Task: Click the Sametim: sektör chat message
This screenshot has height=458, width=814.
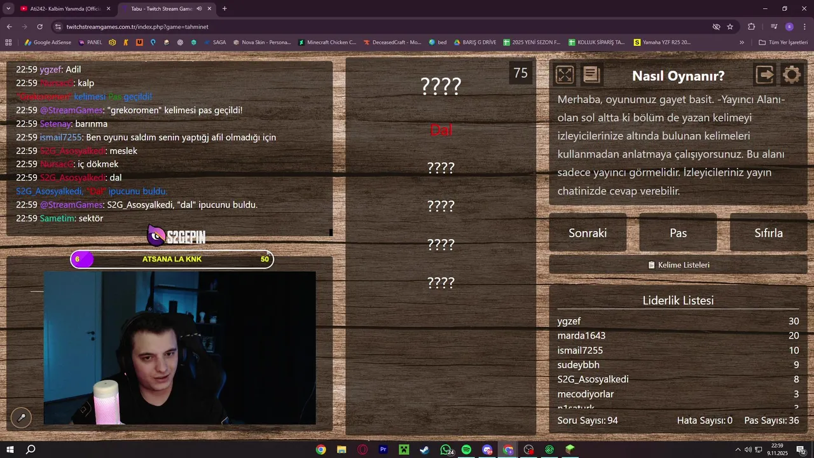Action: (60, 218)
